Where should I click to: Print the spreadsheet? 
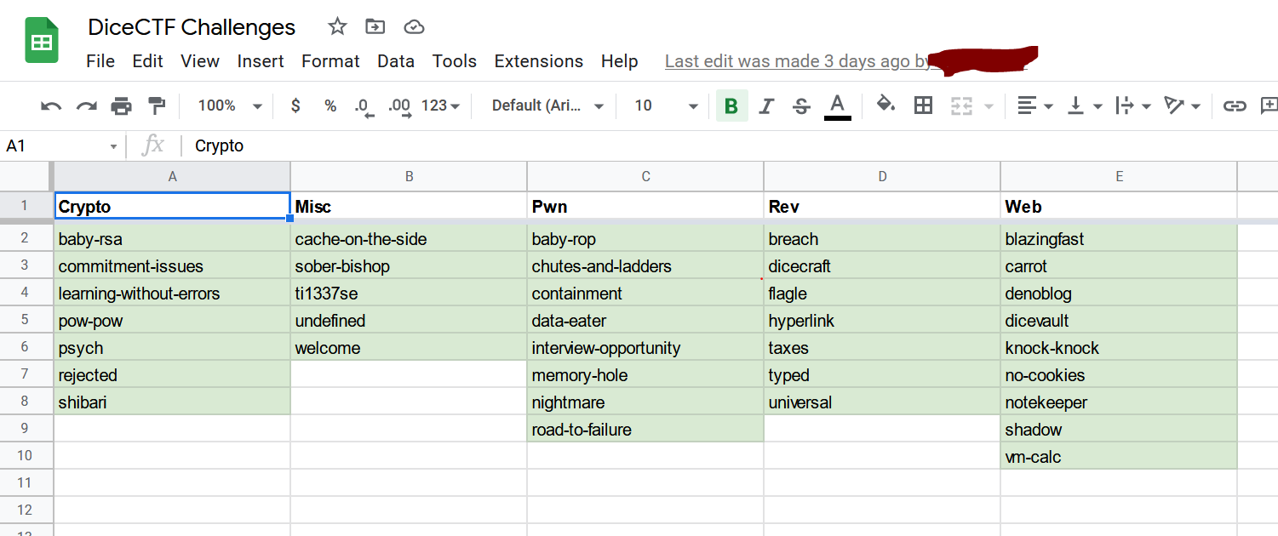[x=122, y=105]
